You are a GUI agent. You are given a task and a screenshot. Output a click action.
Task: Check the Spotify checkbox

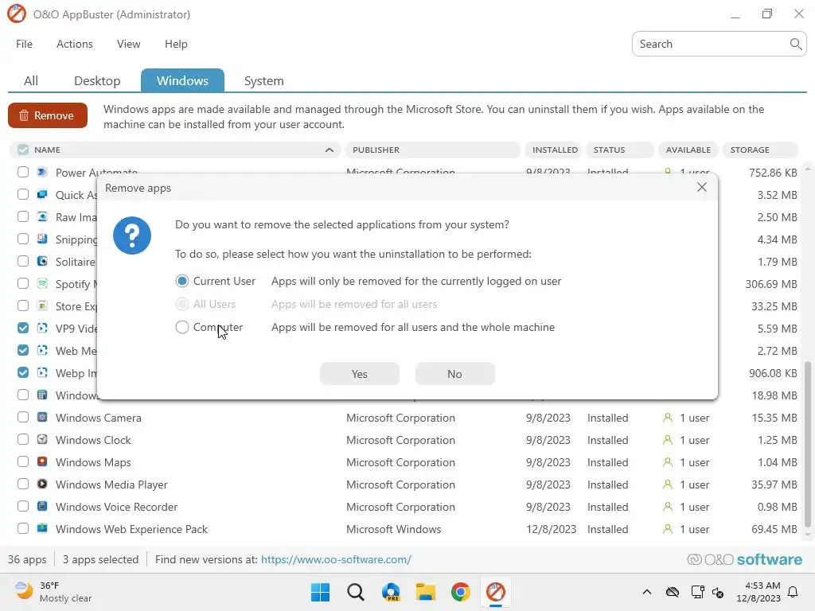click(x=23, y=284)
